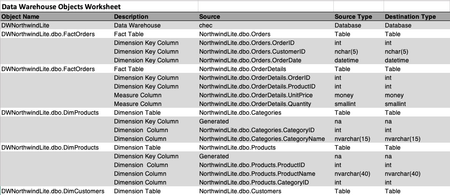Select the nvarchar(40) Destination Type cell
The width and height of the screenshot is (450, 195).
(x=402, y=174)
